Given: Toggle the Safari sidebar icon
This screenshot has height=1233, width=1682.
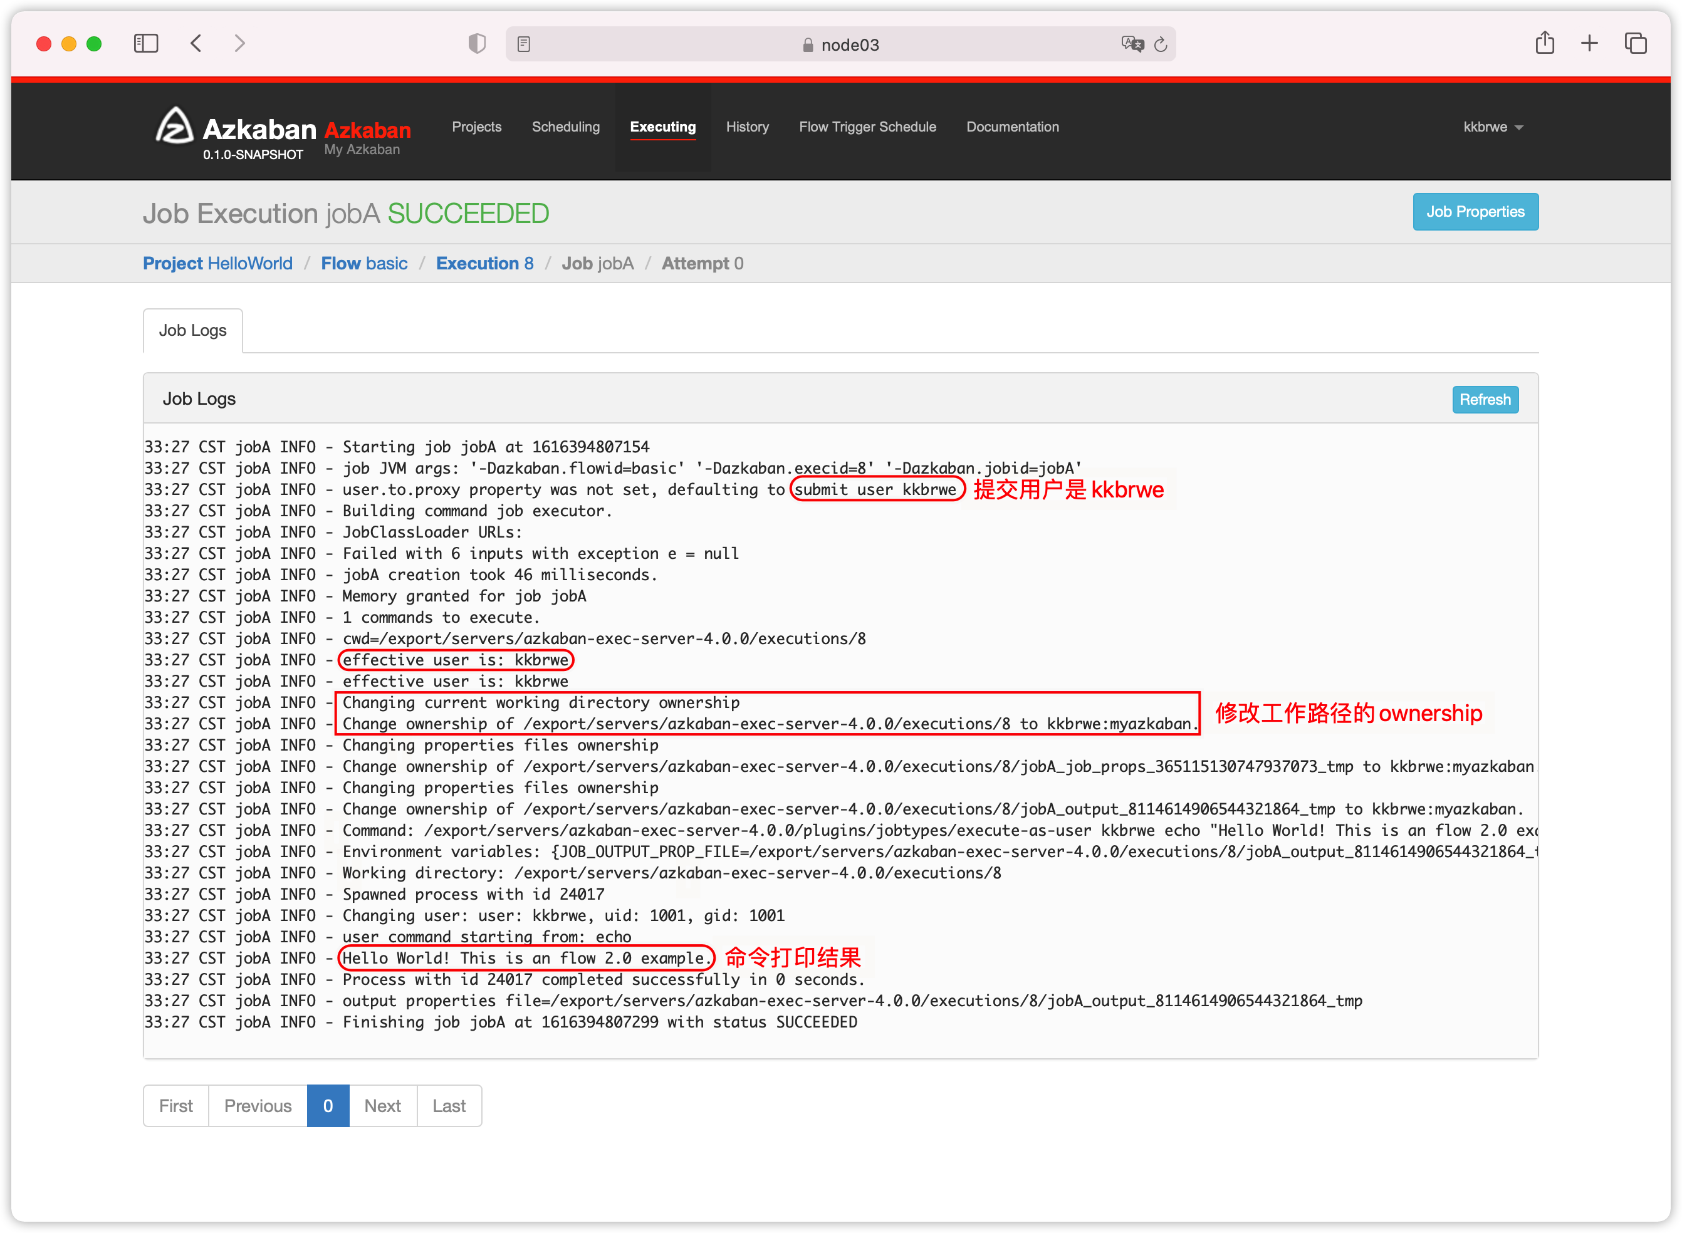Looking at the screenshot, I should pos(146,43).
